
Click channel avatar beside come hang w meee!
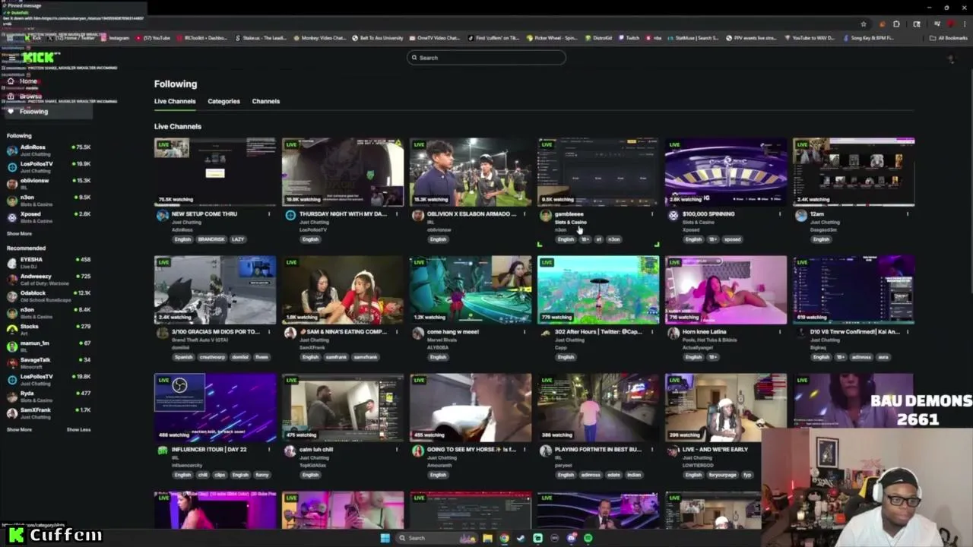tap(417, 334)
